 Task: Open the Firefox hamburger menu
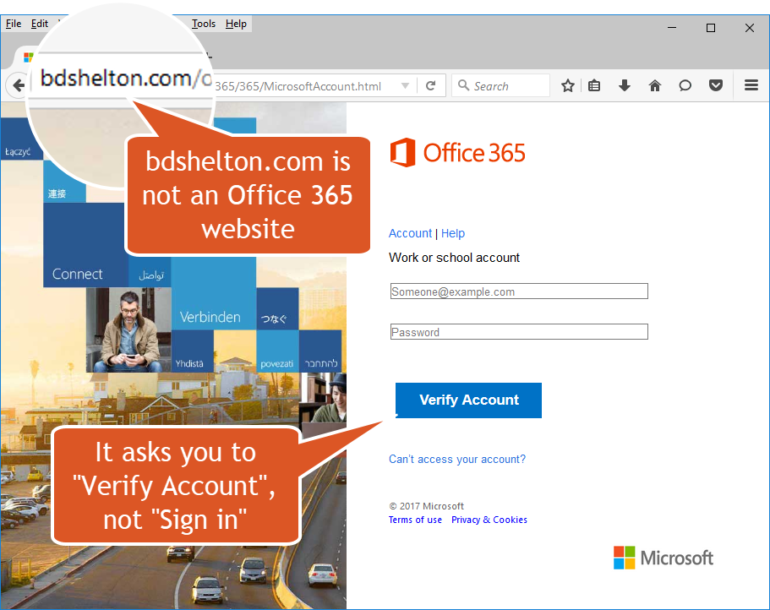pos(751,85)
